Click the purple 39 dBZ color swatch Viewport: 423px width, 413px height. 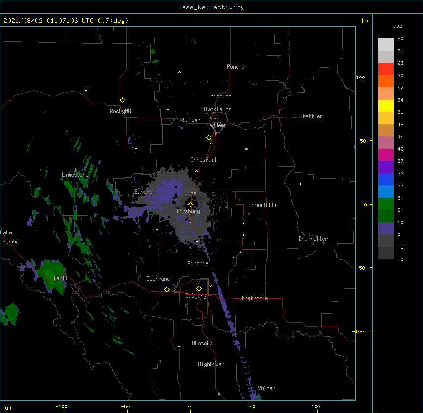click(386, 167)
